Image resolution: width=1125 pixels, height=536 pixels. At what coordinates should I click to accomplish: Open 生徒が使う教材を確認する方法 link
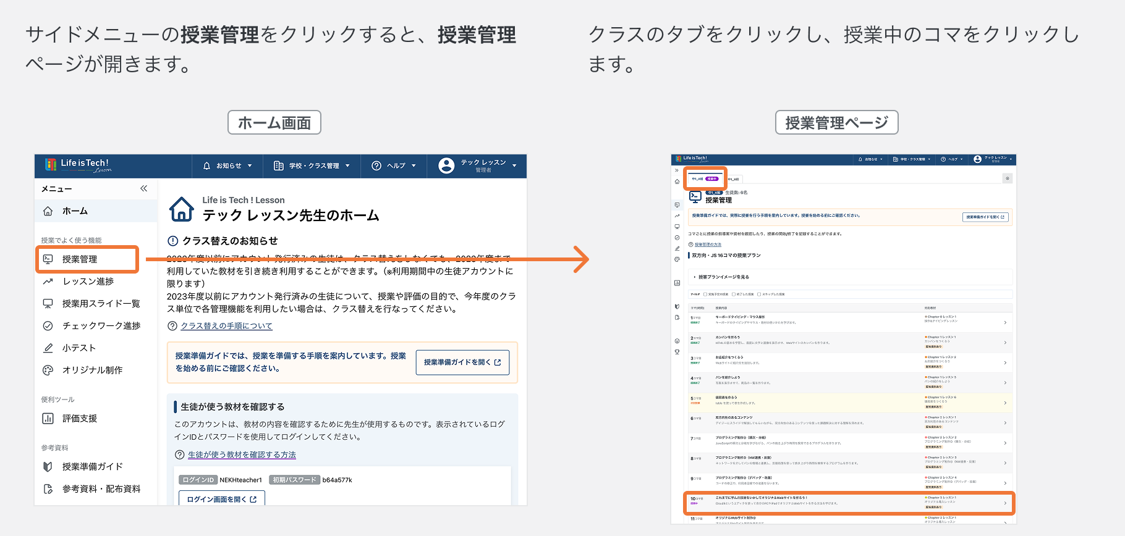tap(242, 454)
